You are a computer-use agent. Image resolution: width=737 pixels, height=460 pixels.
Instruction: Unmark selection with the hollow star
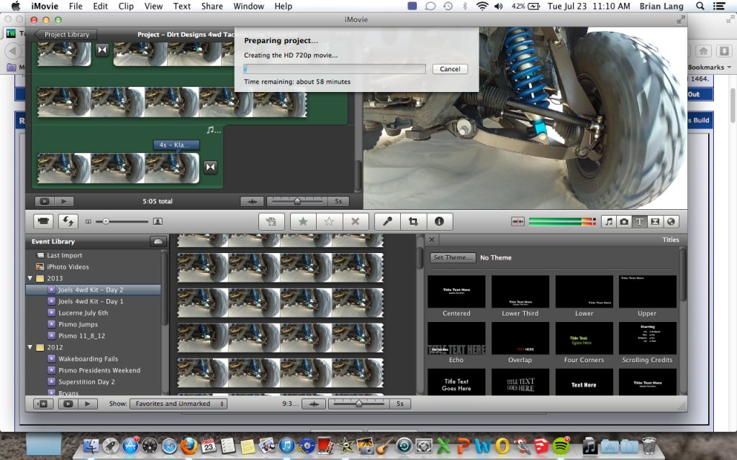point(329,221)
